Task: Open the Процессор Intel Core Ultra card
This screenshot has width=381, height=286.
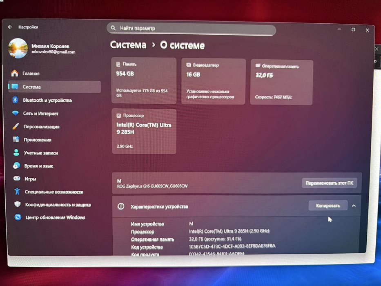Action: (144, 131)
